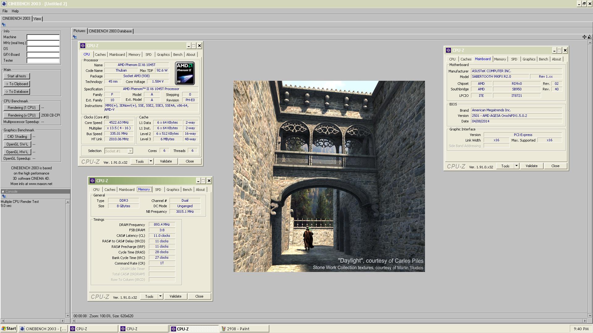Click the pin icon in the Console panel
593x333 pixels.
pyautogui.click(x=4, y=196)
